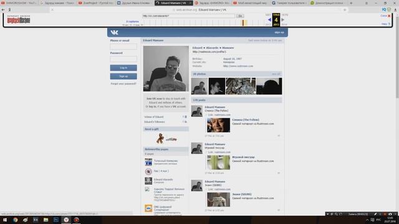Click the browser back arrow

click(3, 10)
